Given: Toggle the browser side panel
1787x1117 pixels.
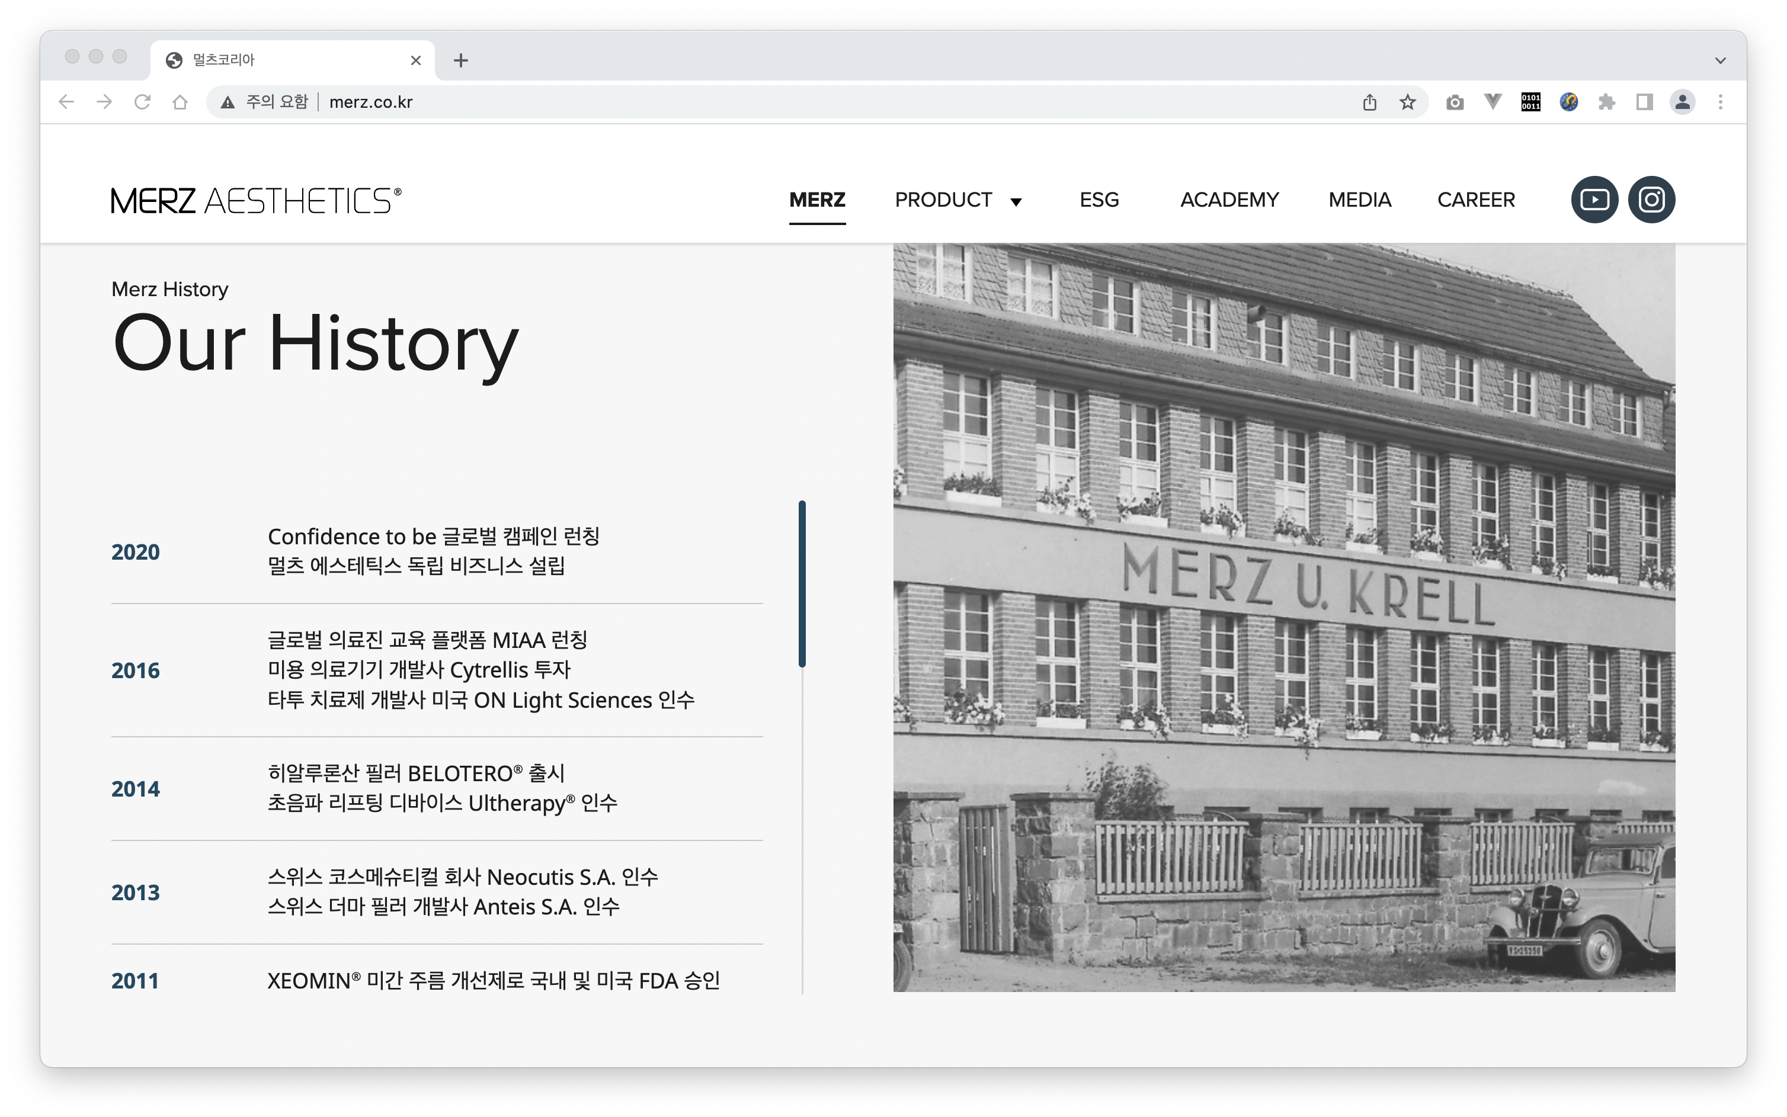Looking at the screenshot, I should tap(1644, 102).
